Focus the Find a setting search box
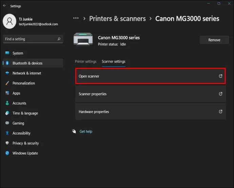The image size is (234, 188). [33, 39]
